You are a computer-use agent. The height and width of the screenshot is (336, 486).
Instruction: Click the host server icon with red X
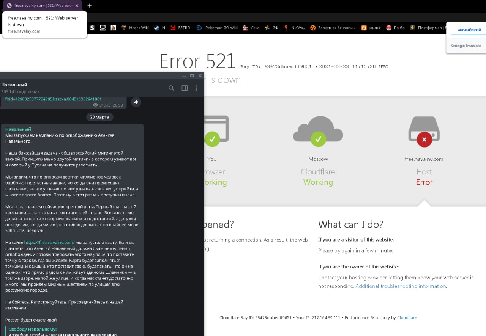click(424, 132)
